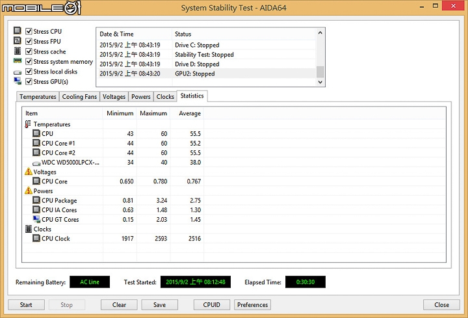Click the chip icon of CPU Core #2 row

[x=36, y=153]
